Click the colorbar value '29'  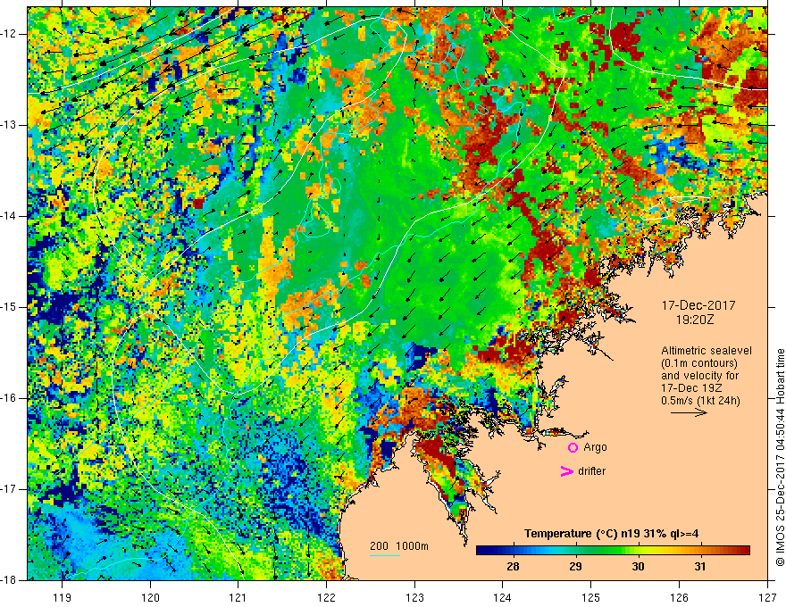(575, 567)
